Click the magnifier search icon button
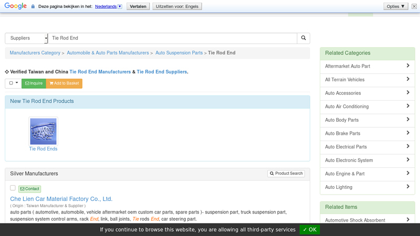Screen dimensions: 420x236 [x=303, y=38]
